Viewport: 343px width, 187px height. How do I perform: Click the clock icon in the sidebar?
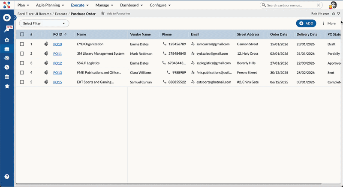click(x=7, y=67)
